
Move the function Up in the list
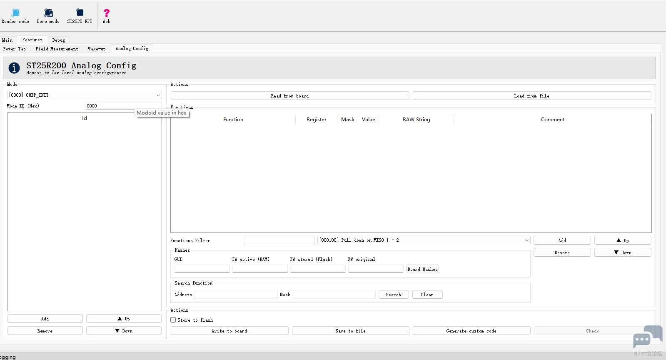(623, 240)
